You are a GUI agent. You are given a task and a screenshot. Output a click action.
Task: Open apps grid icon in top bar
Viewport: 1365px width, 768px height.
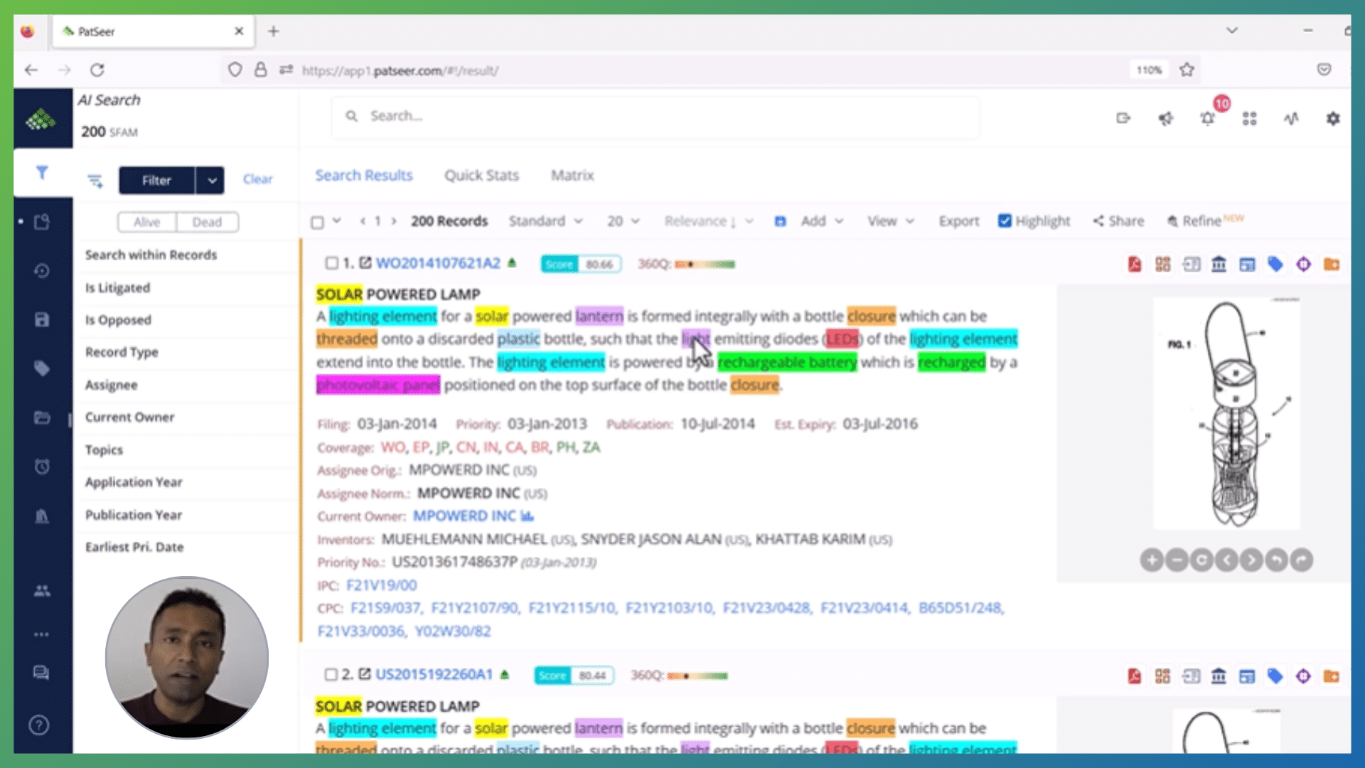[1249, 118]
